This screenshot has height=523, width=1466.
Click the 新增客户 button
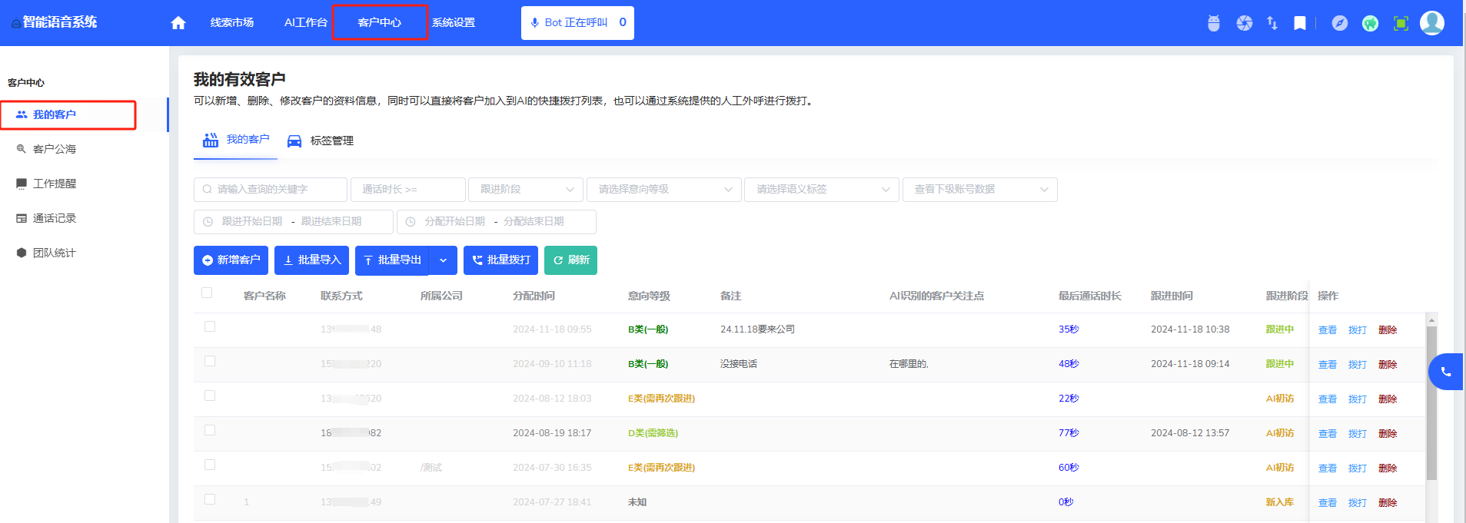231,260
